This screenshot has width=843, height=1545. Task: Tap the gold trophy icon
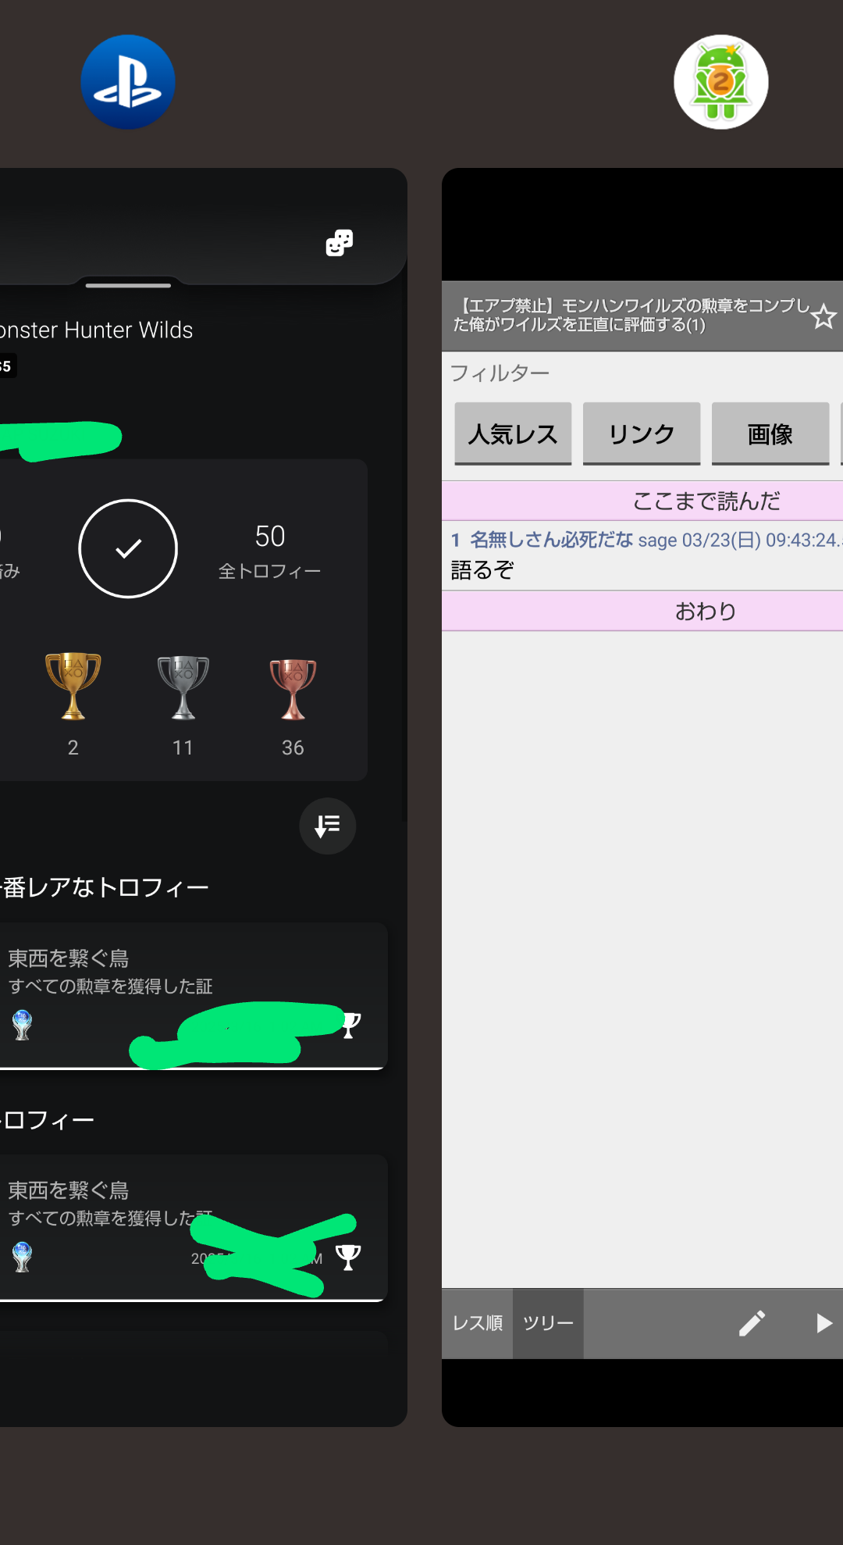73,686
